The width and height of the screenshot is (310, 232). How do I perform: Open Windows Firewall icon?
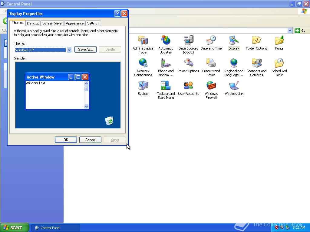click(x=211, y=85)
